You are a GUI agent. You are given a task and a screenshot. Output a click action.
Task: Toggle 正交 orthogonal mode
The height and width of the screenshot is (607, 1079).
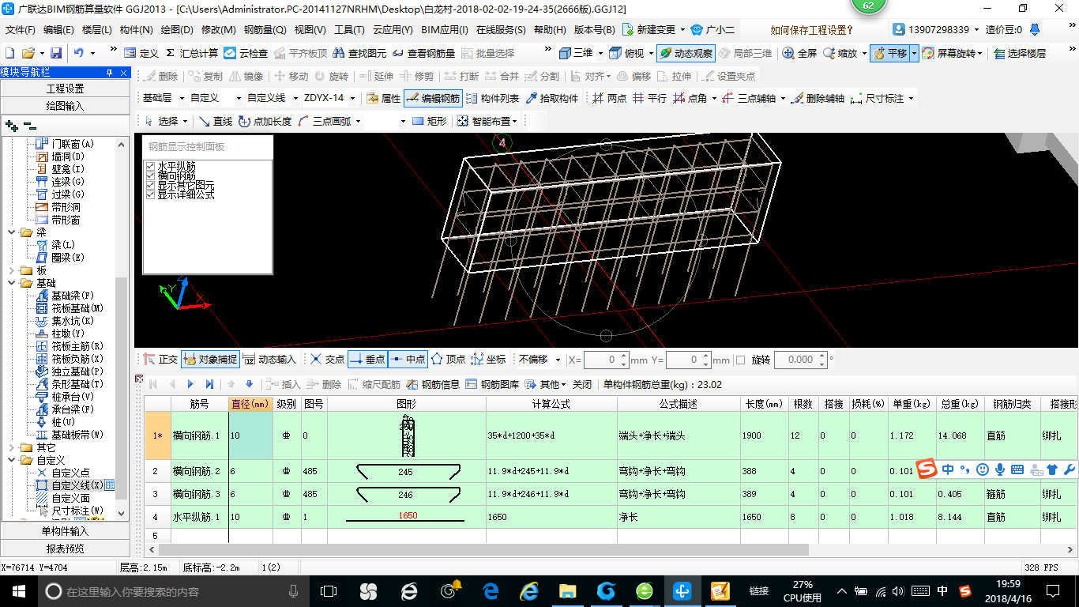click(x=160, y=359)
